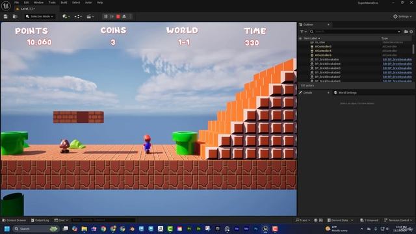Open the Window menu

38,3
